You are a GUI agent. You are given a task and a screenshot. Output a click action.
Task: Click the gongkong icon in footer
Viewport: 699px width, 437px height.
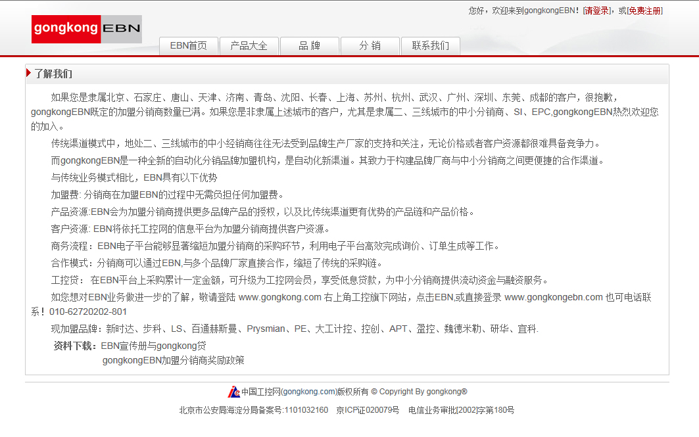point(233,392)
